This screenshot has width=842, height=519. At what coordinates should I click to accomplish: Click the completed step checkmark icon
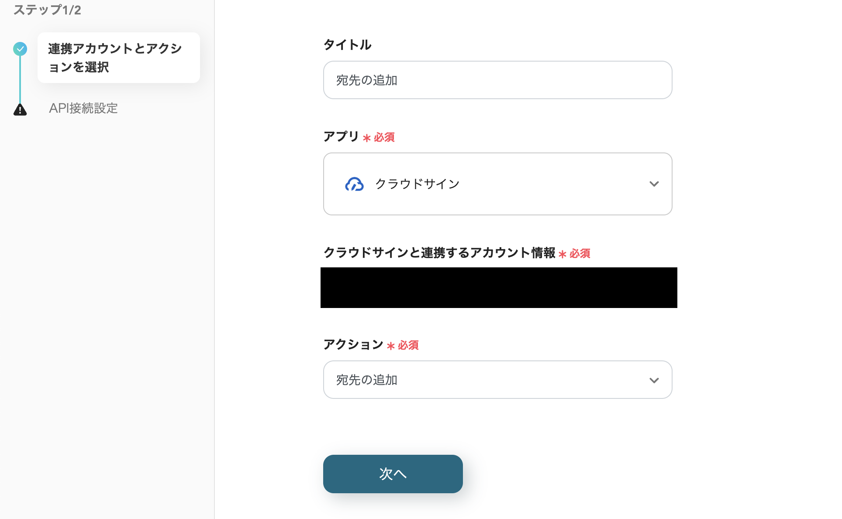[x=20, y=48]
